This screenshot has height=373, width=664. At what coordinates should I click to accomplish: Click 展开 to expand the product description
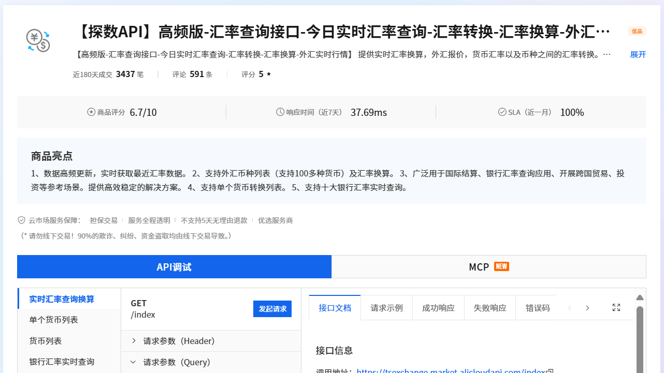[638, 54]
